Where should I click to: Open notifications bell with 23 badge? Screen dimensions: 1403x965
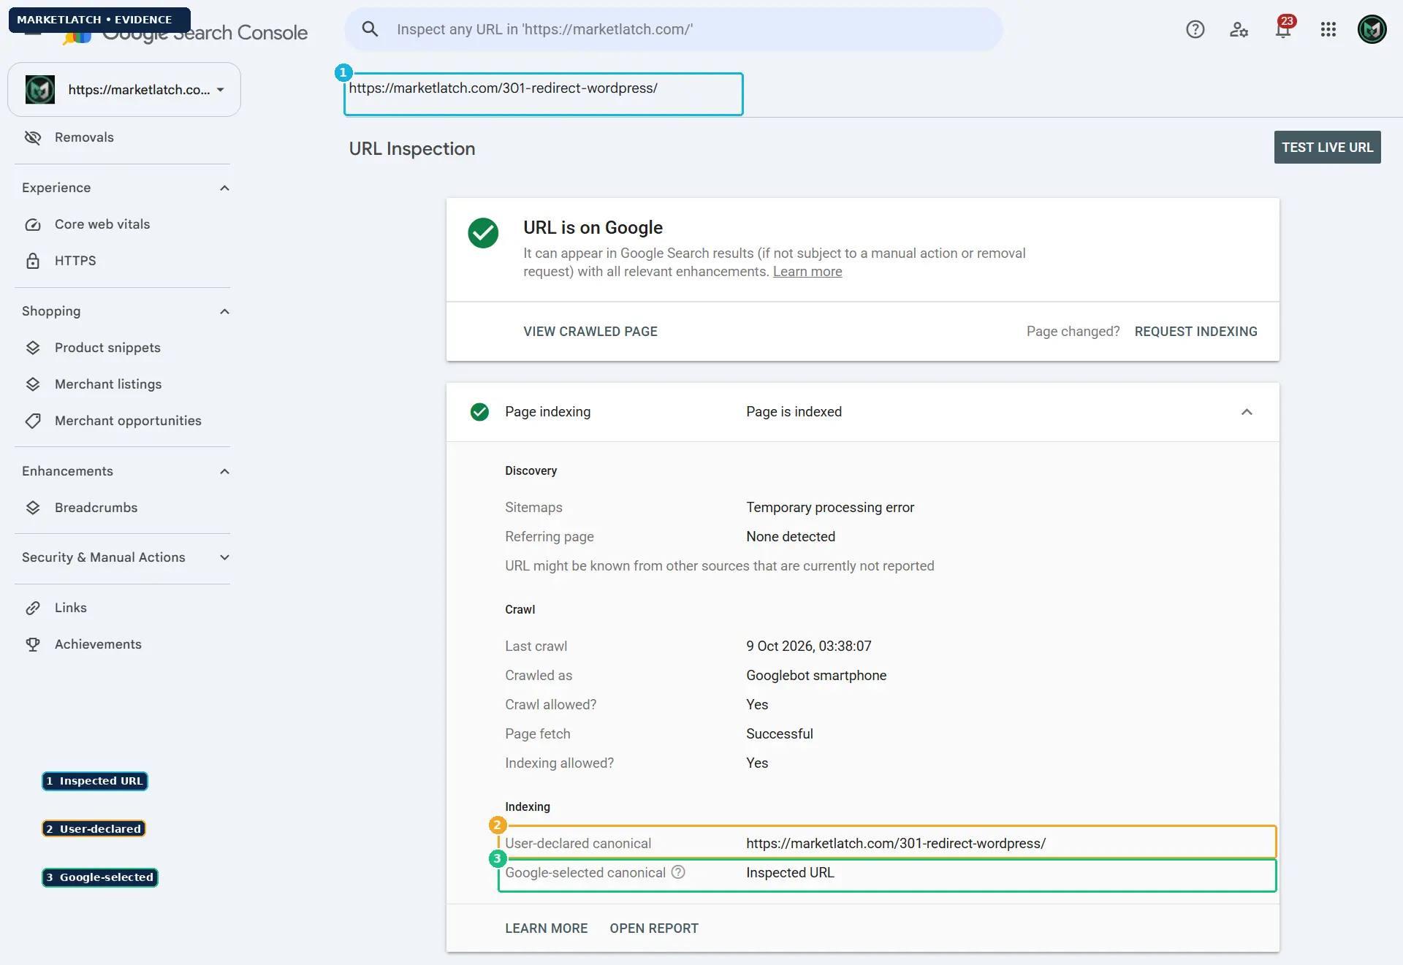(x=1284, y=27)
